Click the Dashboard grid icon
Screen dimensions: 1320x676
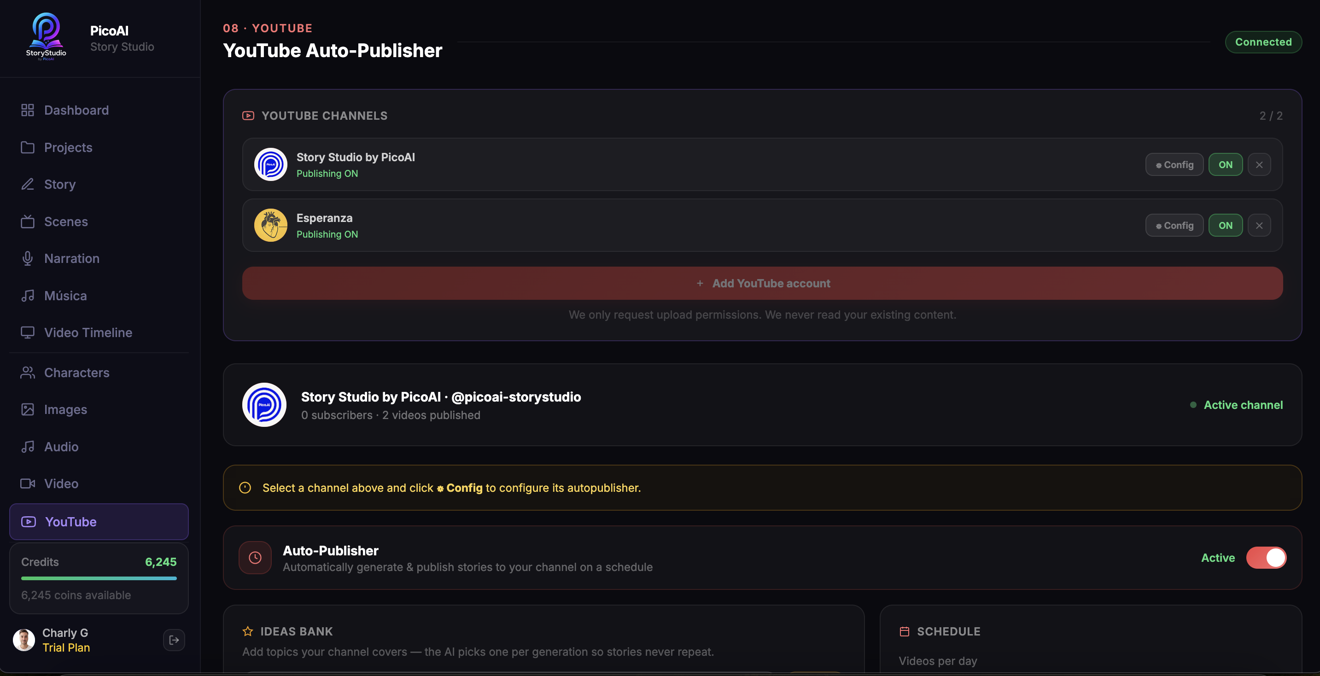pos(28,110)
